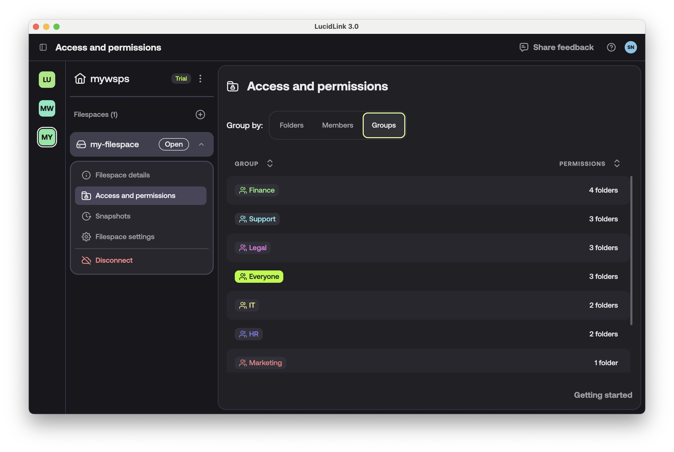Click the my-filespace name label
The image size is (674, 452).
point(115,144)
